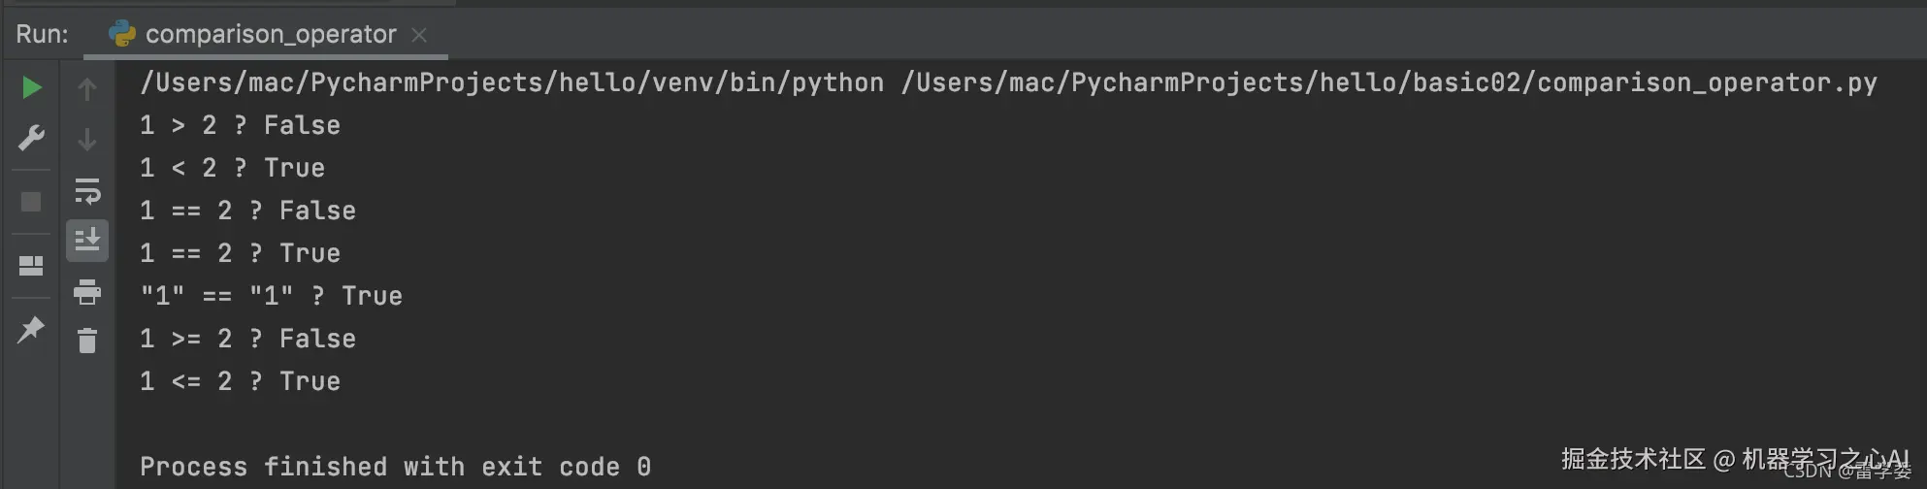Toggle soft-wrap for console output
The height and width of the screenshot is (489, 1927).
(87, 191)
